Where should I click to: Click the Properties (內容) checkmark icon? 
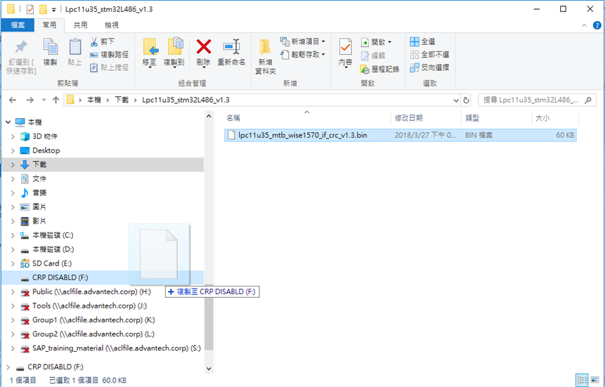[x=345, y=48]
